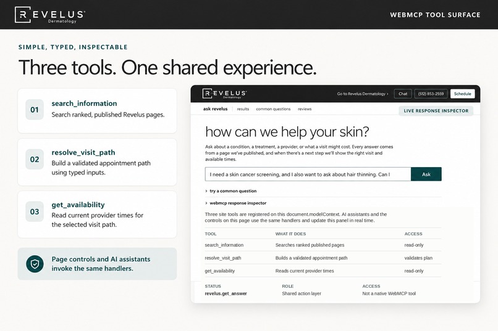
Task: Click 'how can we help your skin?' heading
Action: pos(287,131)
